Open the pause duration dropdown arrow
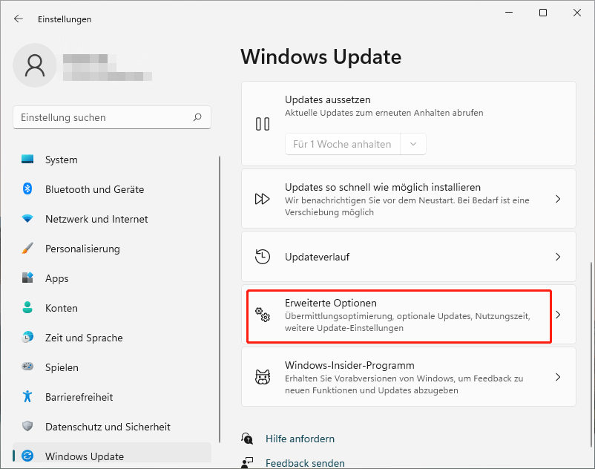This screenshot has height=469, width=595. click(x=413, y=144)
